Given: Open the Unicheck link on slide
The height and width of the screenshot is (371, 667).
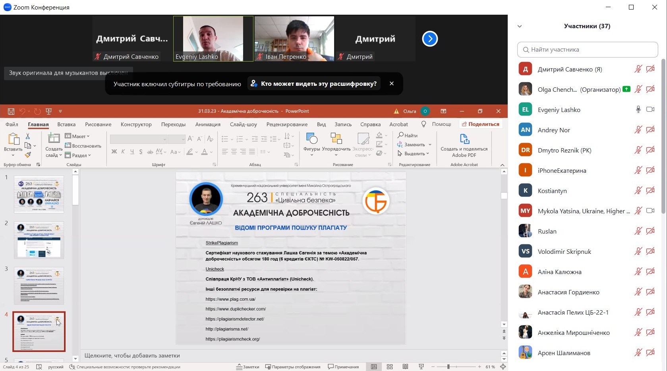Looking at the screenshot, I should tap(215, 269).
